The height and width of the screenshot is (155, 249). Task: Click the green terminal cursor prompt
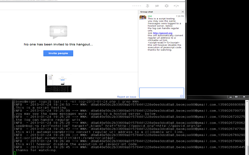pyautogui.click(x=15, y=153)
